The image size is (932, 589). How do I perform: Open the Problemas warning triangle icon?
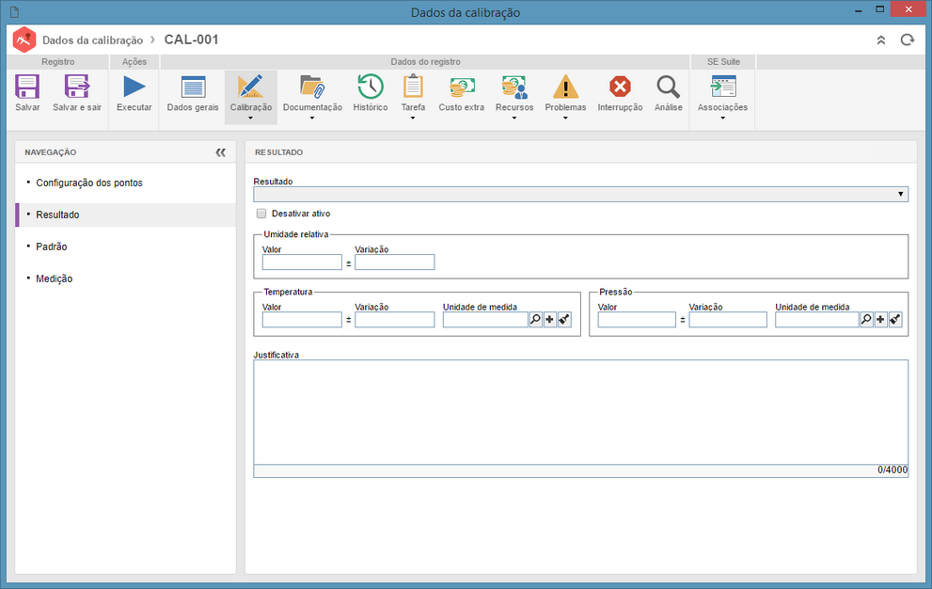click(x=565, y=87)
